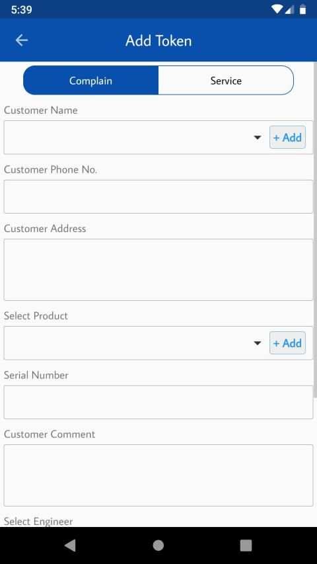Click the vertical scrollbar on right edge
317x564 pixels.
315,230
